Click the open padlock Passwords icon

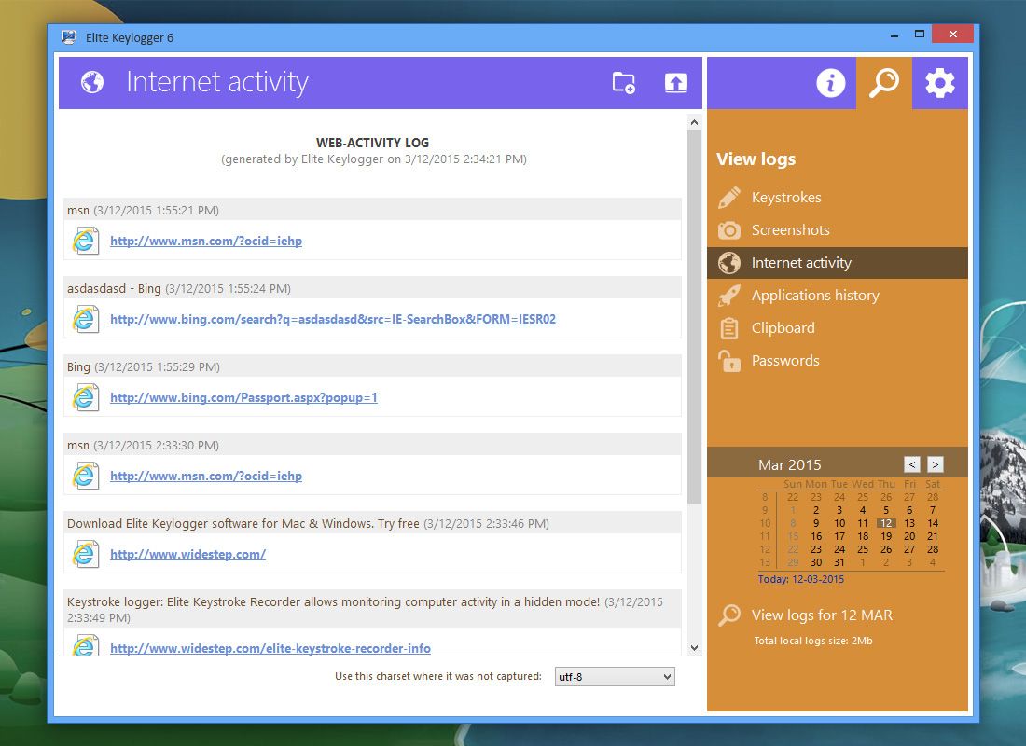point(729,361)
